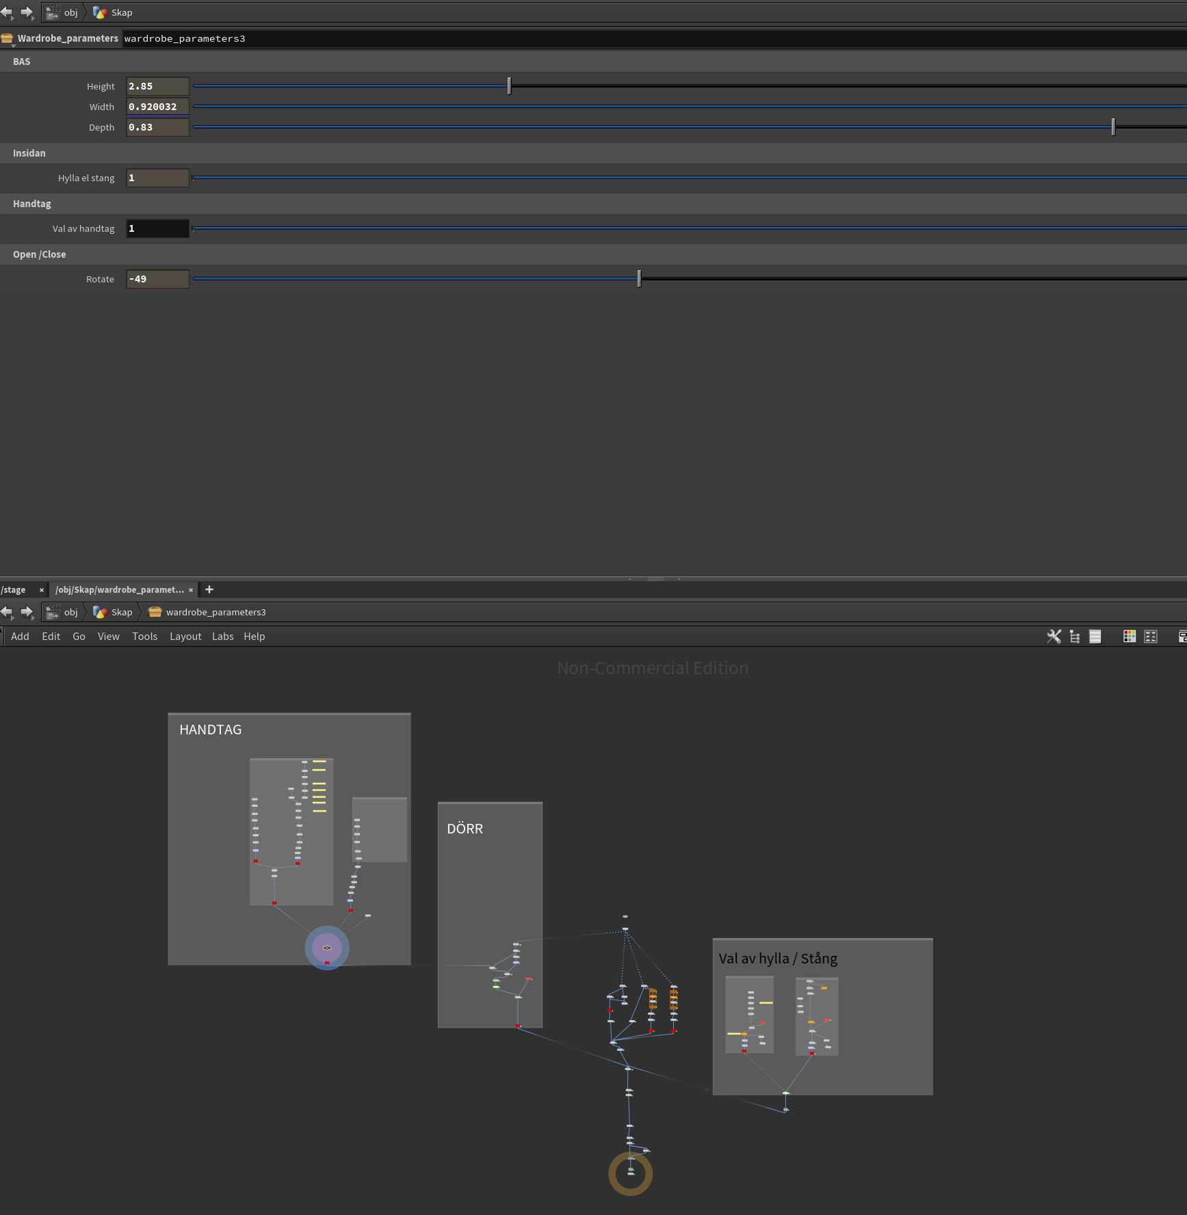Screen dimensions: 1187x1215
Task: Open the network editor Help menu
Action: tap(254, 637)
